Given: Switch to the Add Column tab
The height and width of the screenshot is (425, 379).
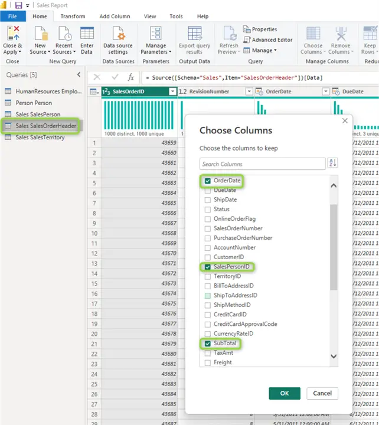Looking at the screenshot, I should (x=115, y=17).
